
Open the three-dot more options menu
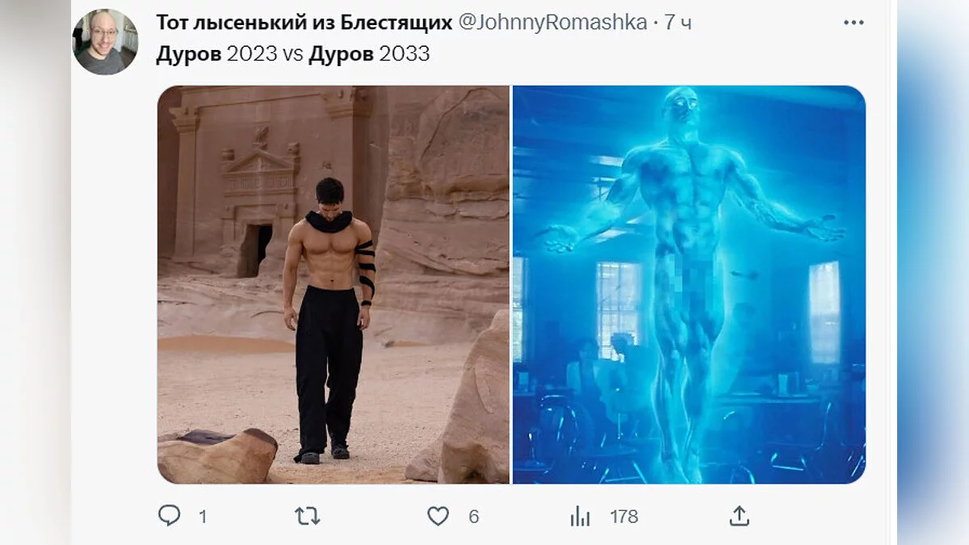tap(854, 23)
